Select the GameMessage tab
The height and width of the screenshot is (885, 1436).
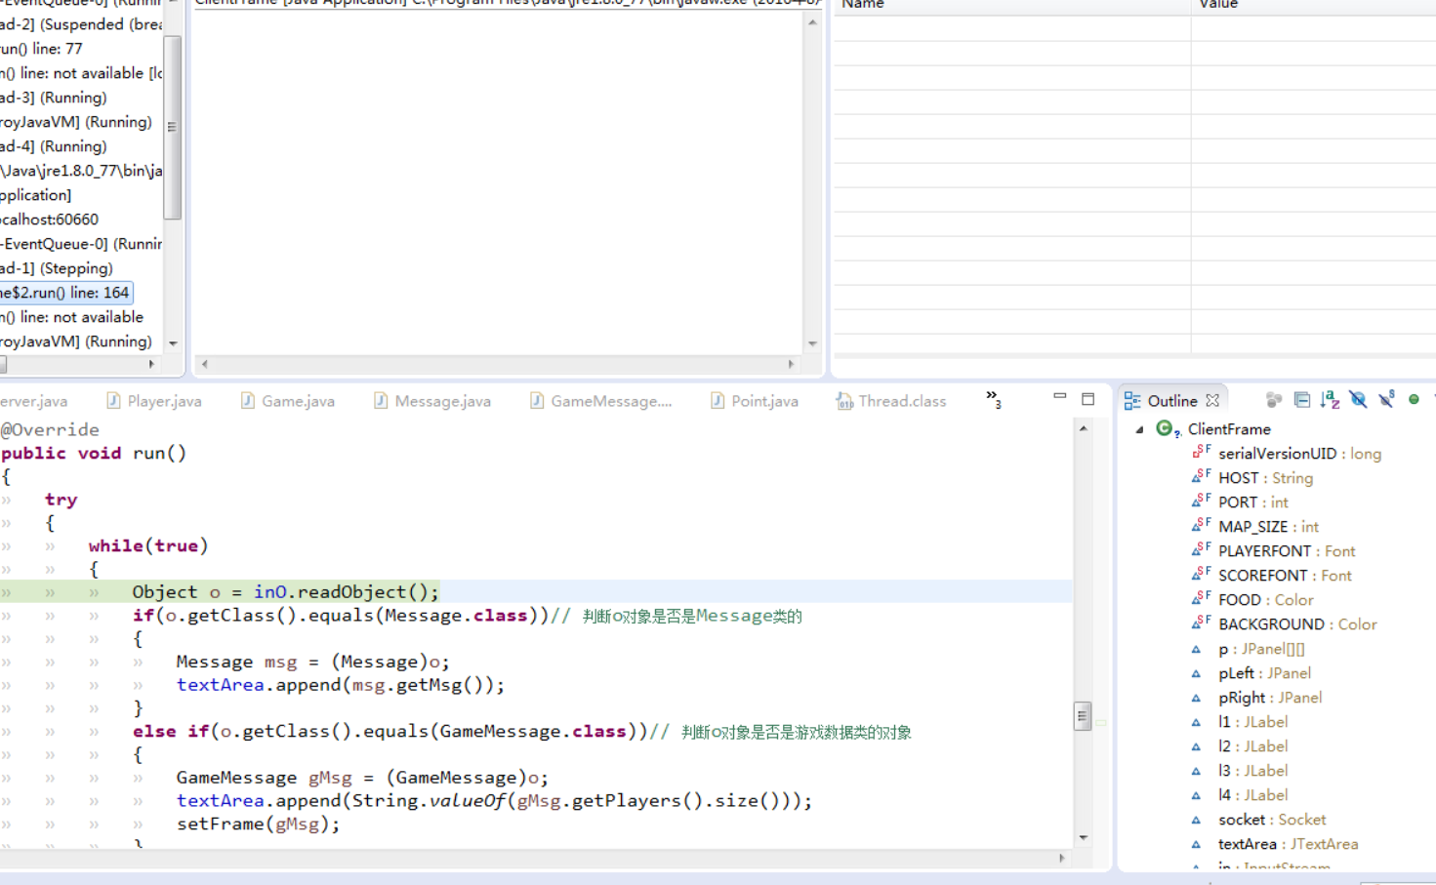(x=600, y=401)
